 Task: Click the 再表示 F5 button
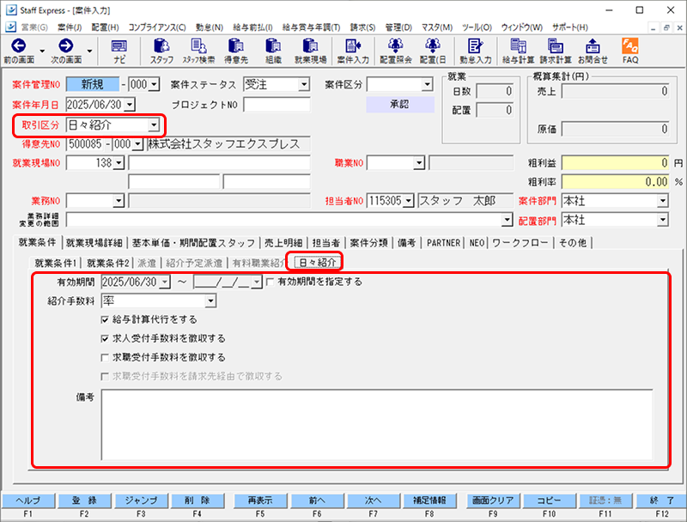[x=260, y=500]
